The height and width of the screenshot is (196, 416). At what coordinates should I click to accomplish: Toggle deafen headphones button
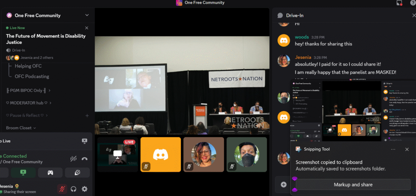click(x=74, y=189)
